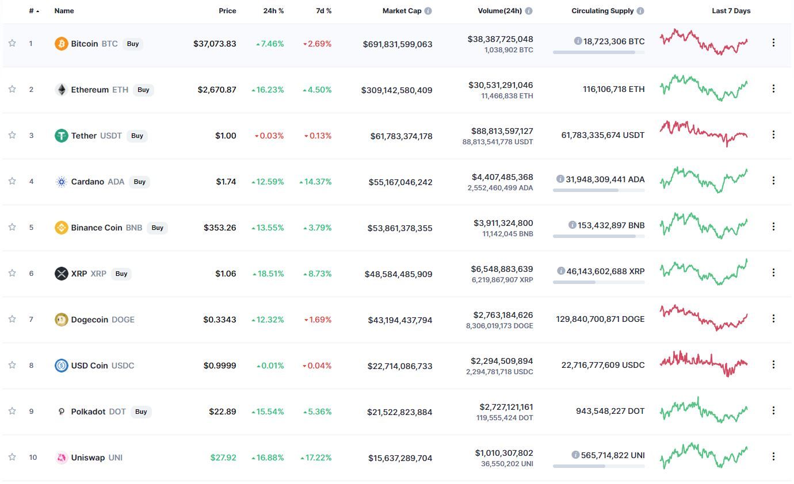The width and height of the screenshot is (794, 484).
Task: Click the Cardano circulating supply progress bar
Action: (x=598, y=190)
